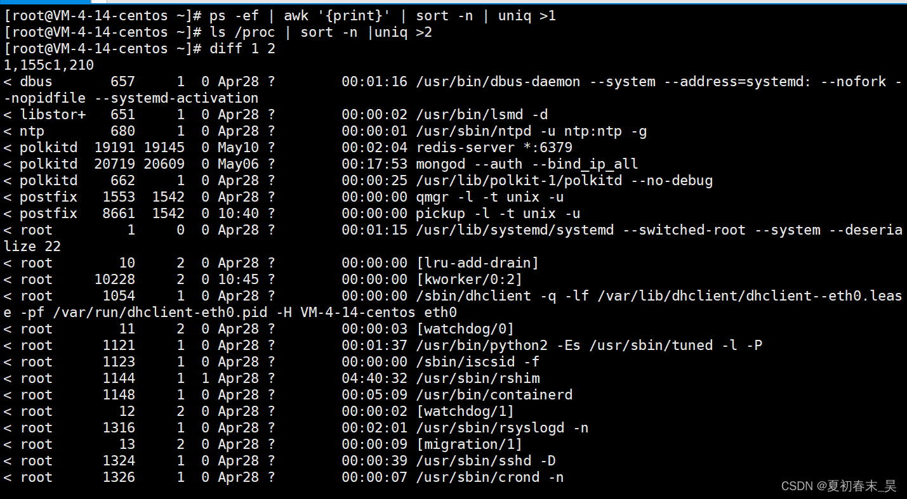
Task: Click the 'qmgr -l -t unix -u' text
Action: point(490,197)
